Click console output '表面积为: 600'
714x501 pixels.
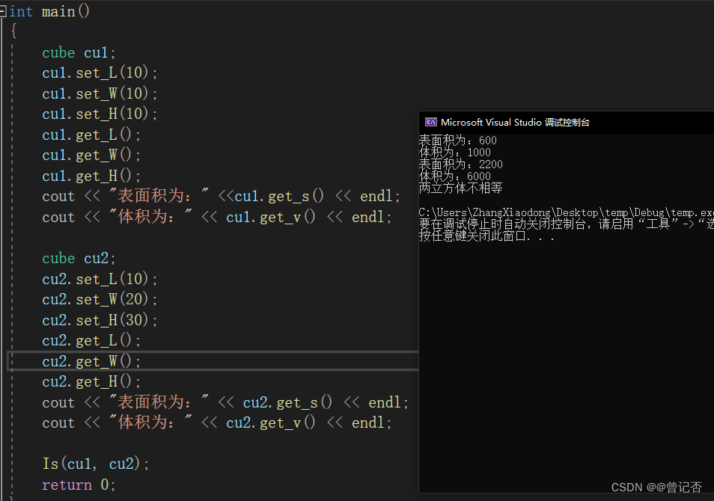click(457, 140)
